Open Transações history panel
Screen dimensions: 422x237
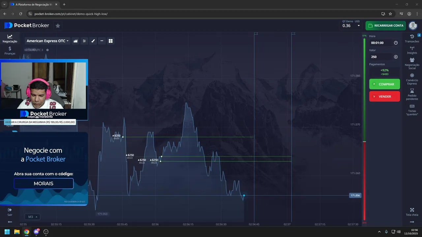[412, 39]
